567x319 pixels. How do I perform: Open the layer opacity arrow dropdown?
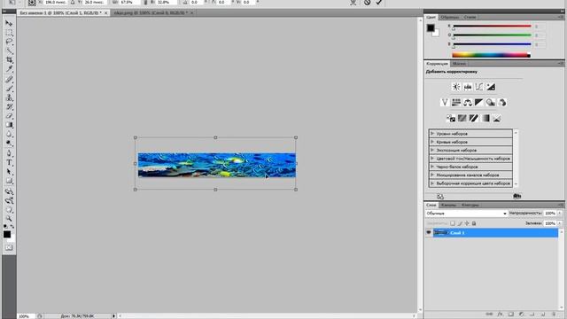coord(560,214)
